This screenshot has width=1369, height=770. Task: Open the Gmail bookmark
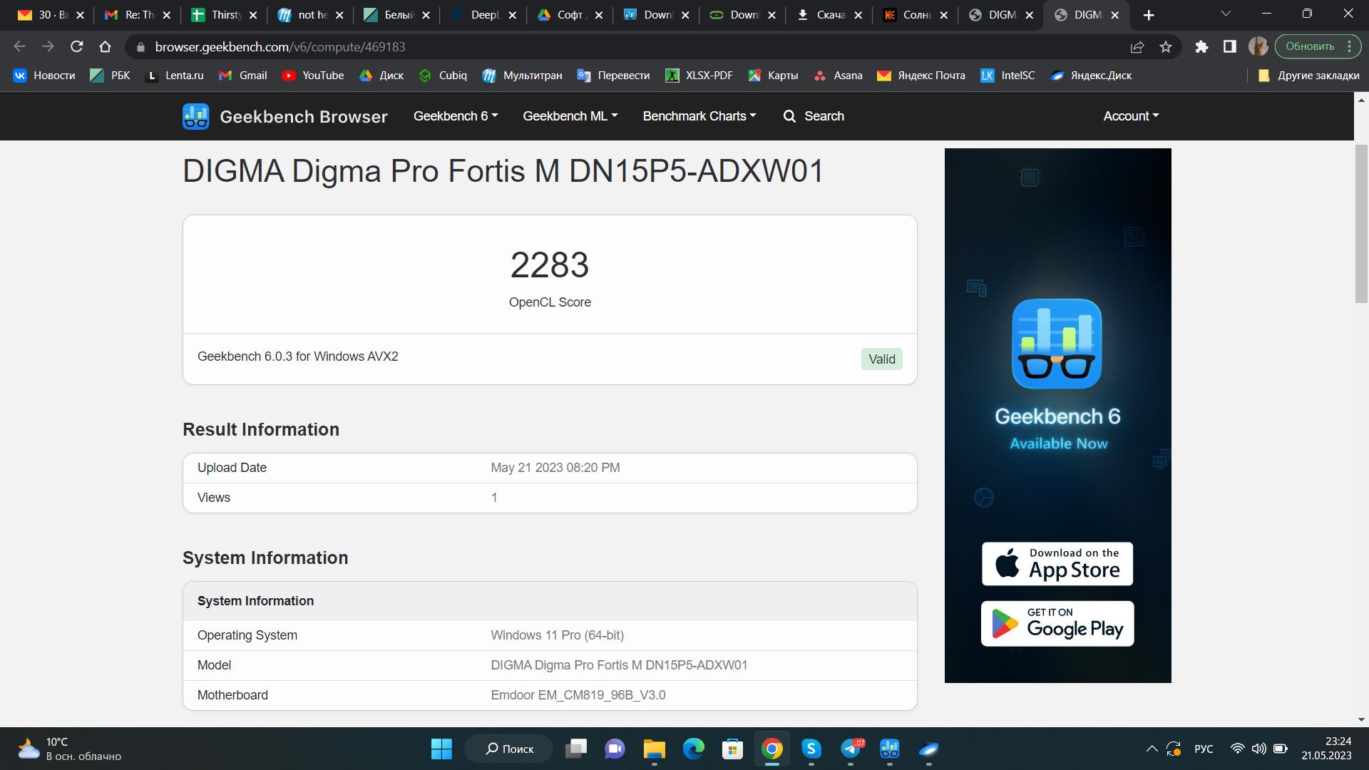[x=243, y=76]
